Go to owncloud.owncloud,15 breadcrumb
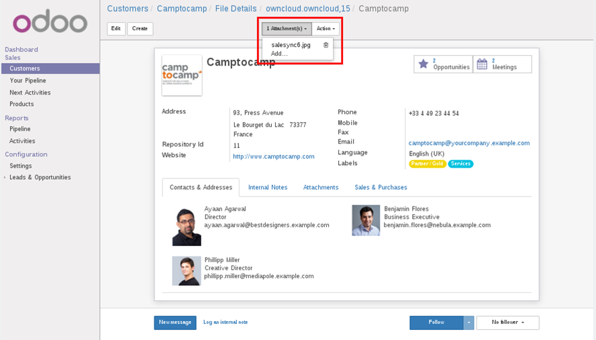The height and width of the screenshot is (340, 596). (307, 9)
